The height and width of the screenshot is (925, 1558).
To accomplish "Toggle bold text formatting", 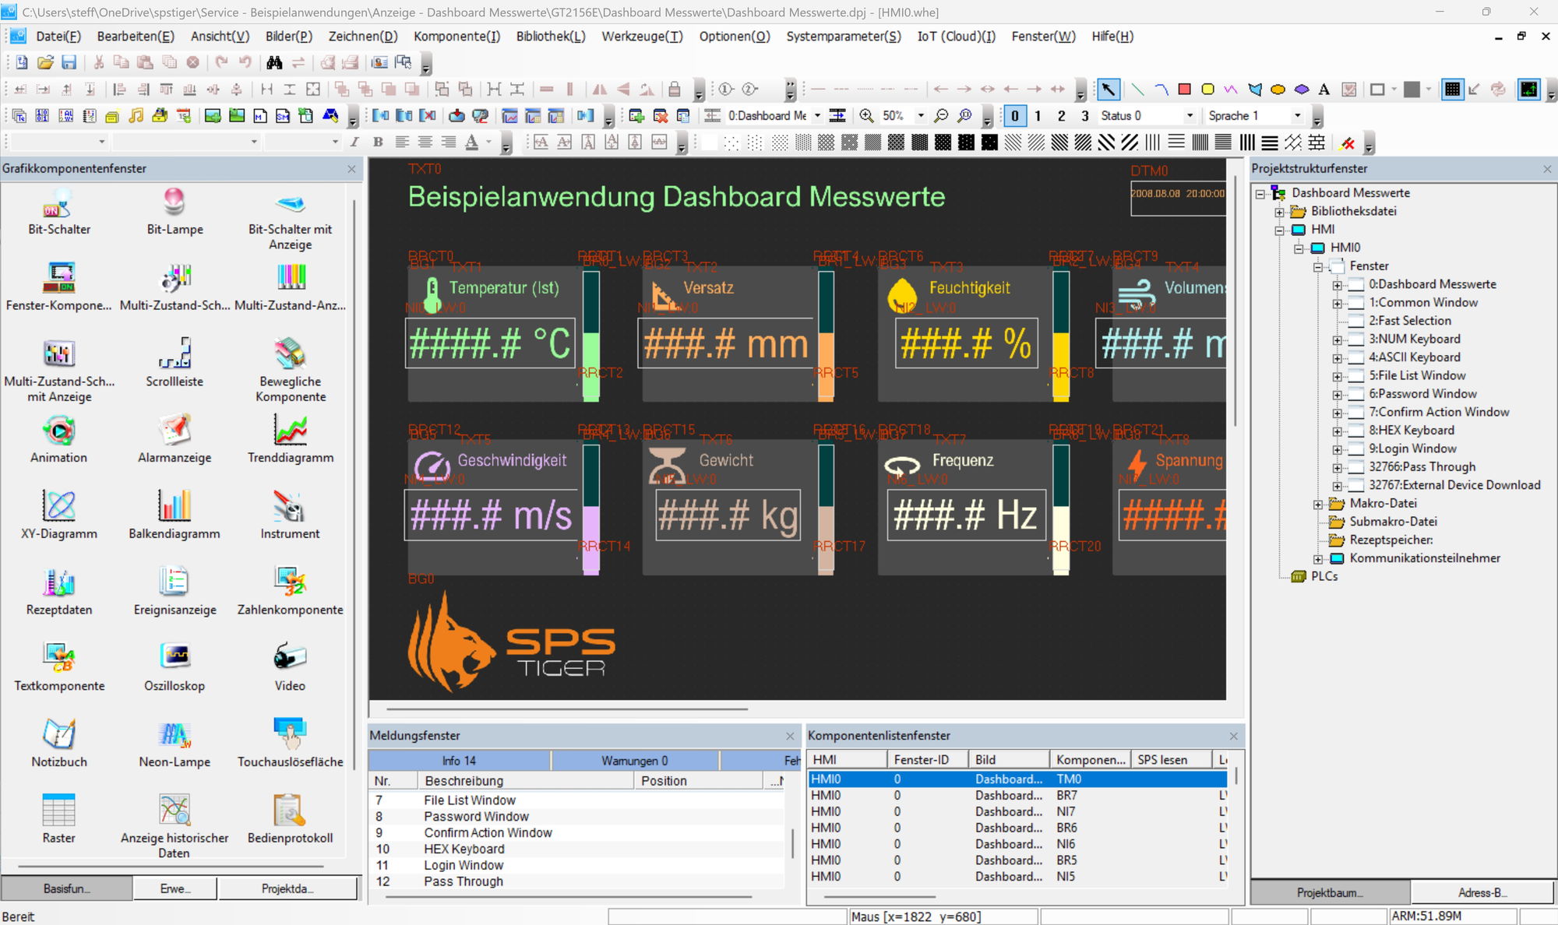I will pos(377,142).
